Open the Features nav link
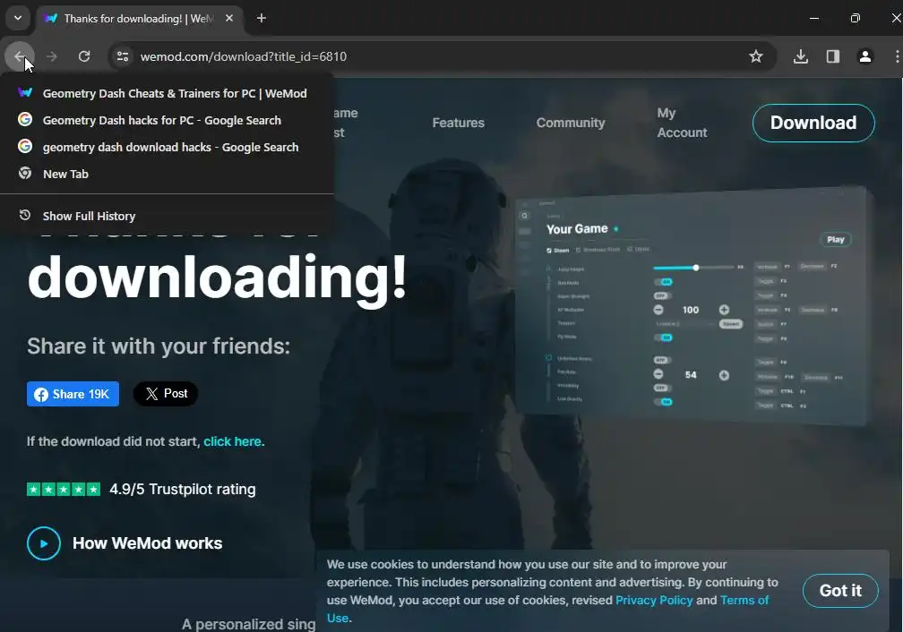 [x=459, y=123]
